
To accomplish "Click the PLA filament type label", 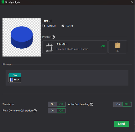I will [x=15, y=75].
